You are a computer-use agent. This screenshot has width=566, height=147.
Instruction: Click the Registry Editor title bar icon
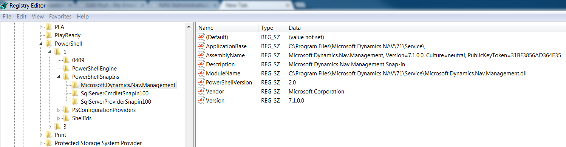click(4, 5)
